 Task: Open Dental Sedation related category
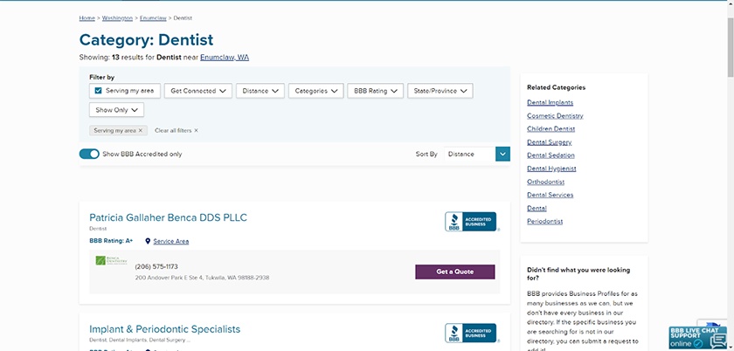pyautogui.click(x=550, y=155)
